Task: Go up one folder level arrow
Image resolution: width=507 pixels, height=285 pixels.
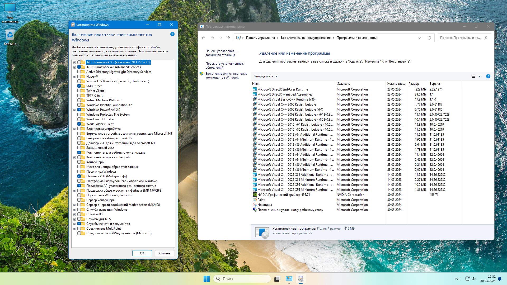Action: (x=228, y=38)
